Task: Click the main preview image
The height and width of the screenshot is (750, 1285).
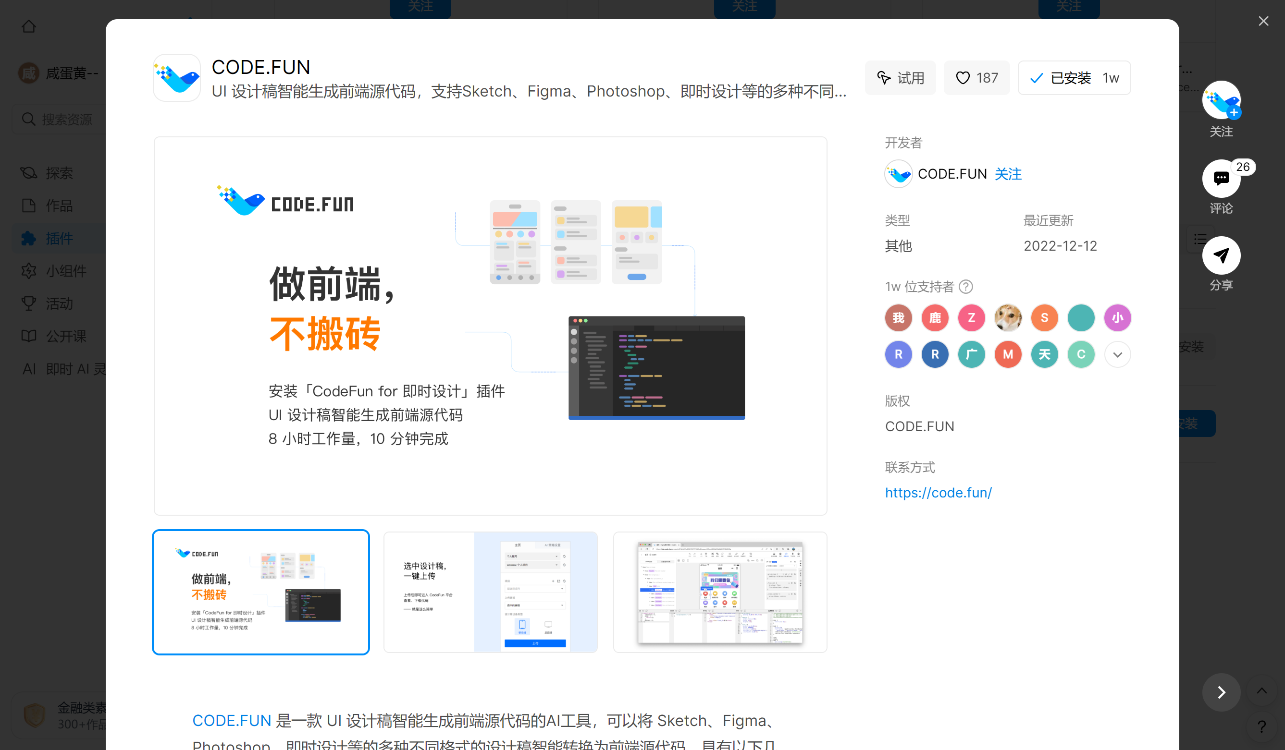Action: point(491,326)
